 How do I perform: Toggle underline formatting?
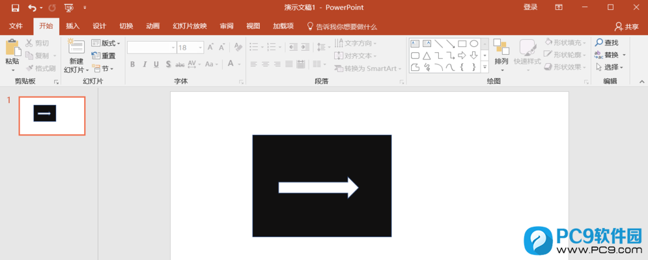[156, 64]
